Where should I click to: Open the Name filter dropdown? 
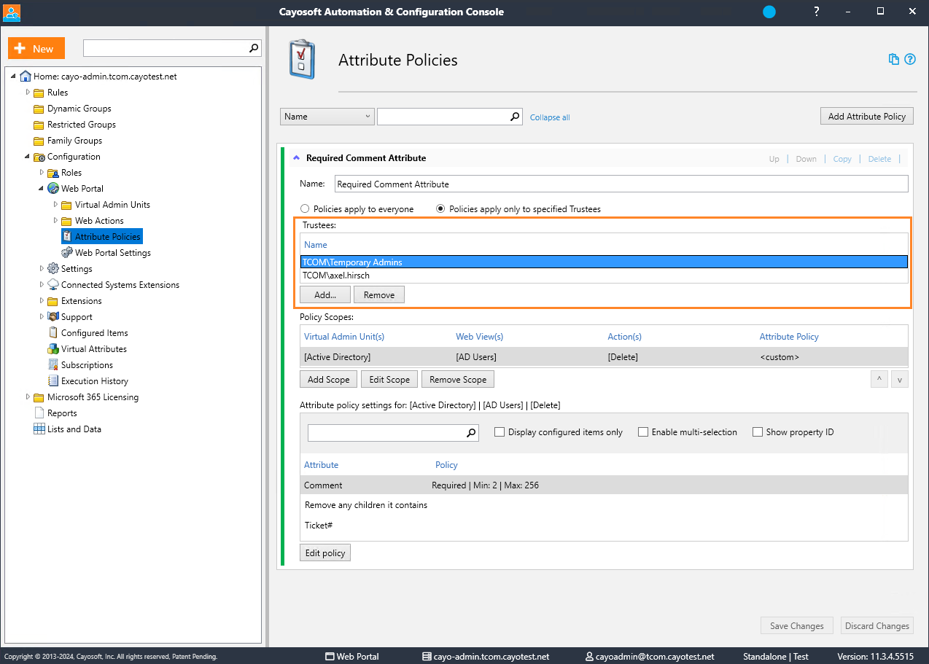point(327,117)
